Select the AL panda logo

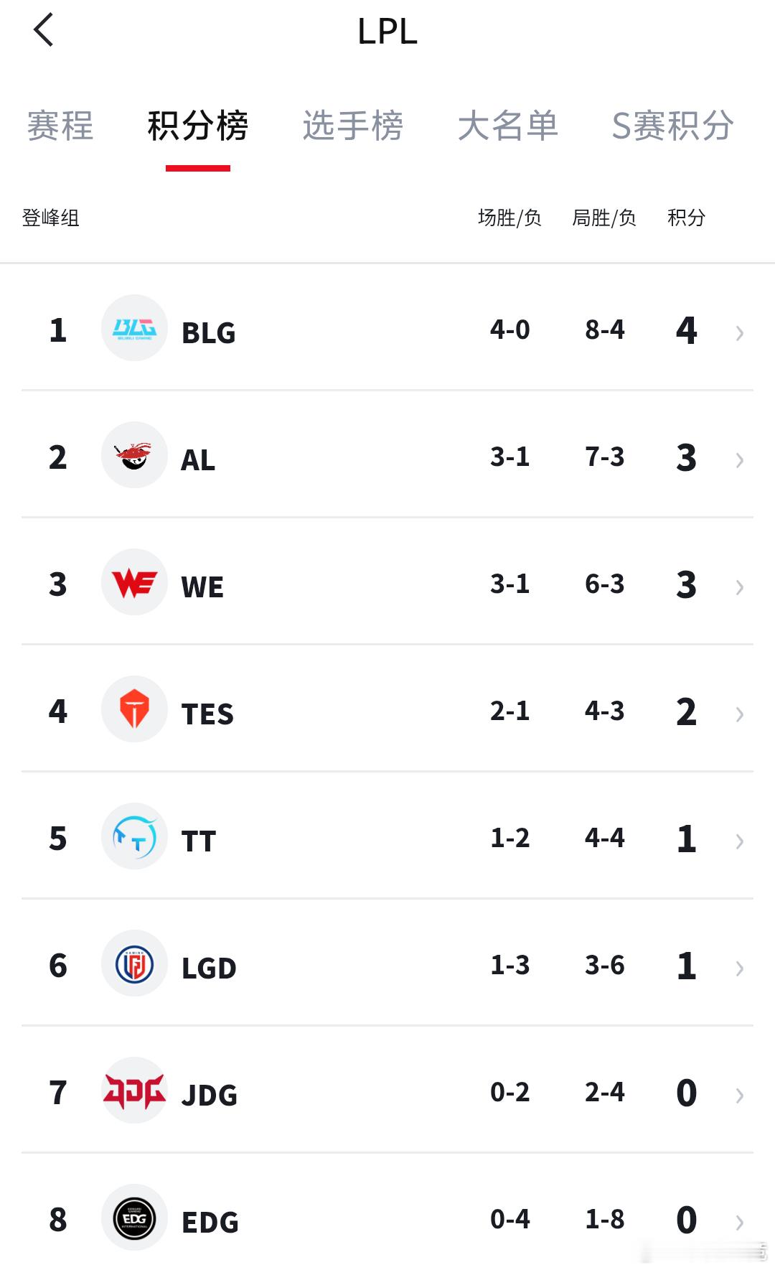coord(134,455)
